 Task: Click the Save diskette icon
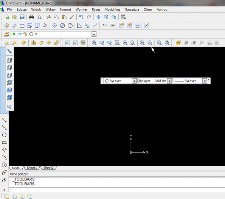pos(22,17)
